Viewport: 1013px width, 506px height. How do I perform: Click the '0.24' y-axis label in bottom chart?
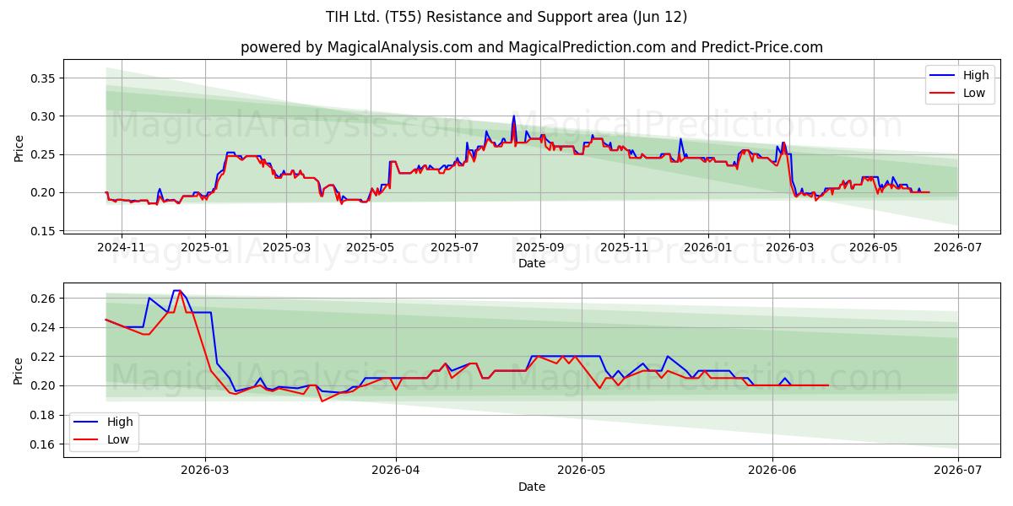(x=44, y=327)
